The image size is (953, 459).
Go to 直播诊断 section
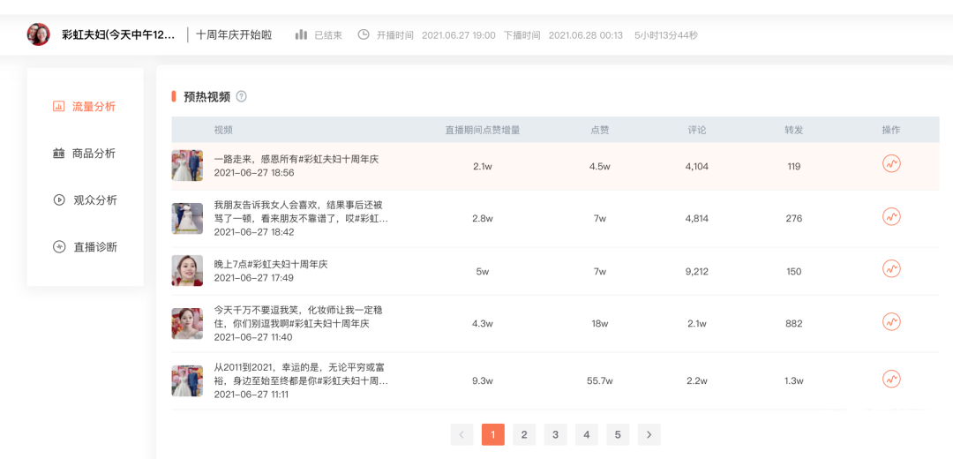point(85,247)
